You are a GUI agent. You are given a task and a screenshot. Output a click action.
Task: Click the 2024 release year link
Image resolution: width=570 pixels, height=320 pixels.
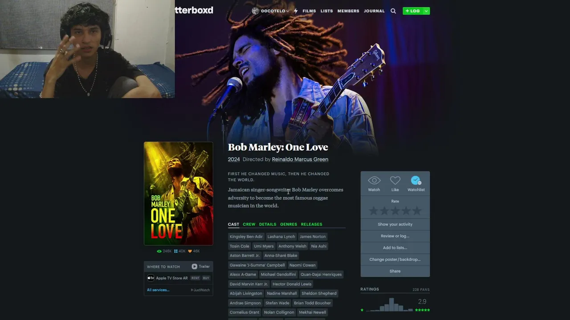[x=234, y=160]
